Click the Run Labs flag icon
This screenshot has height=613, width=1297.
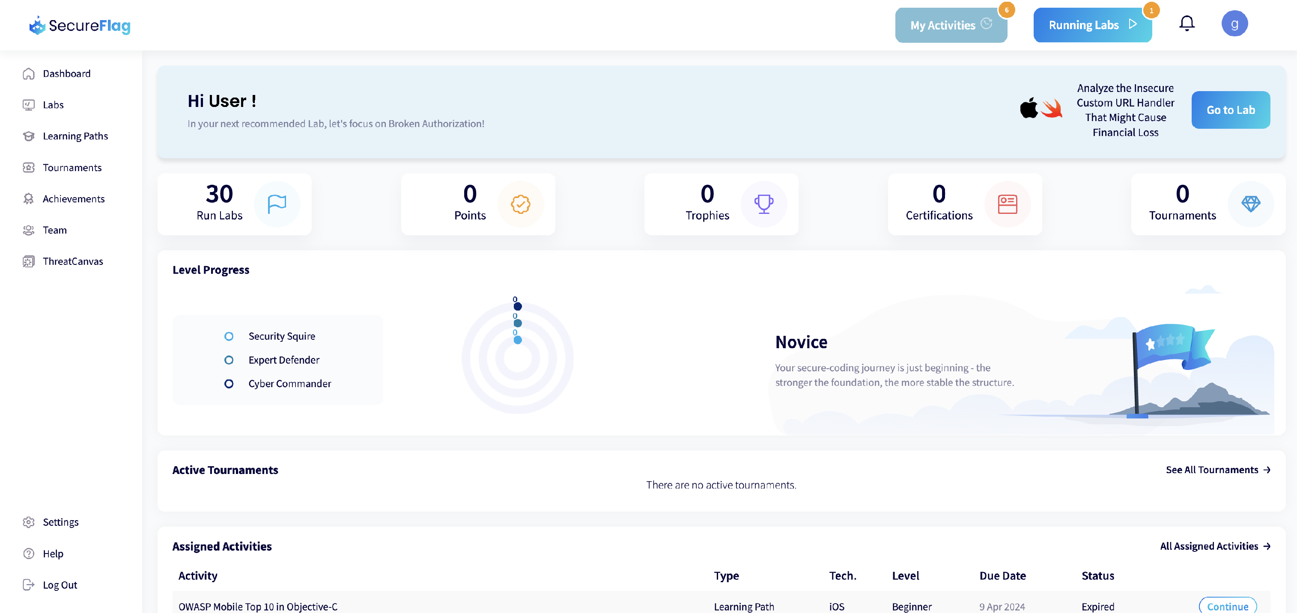[277, 204]
